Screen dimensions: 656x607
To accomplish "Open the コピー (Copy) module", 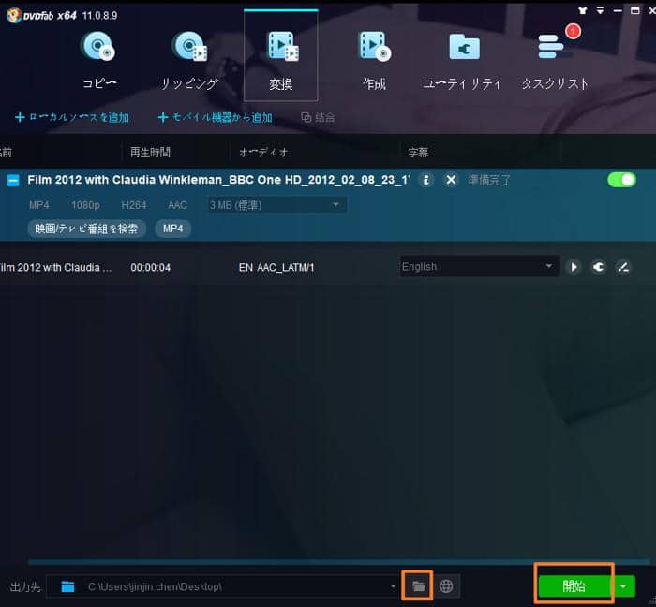I will coord(98,60).
